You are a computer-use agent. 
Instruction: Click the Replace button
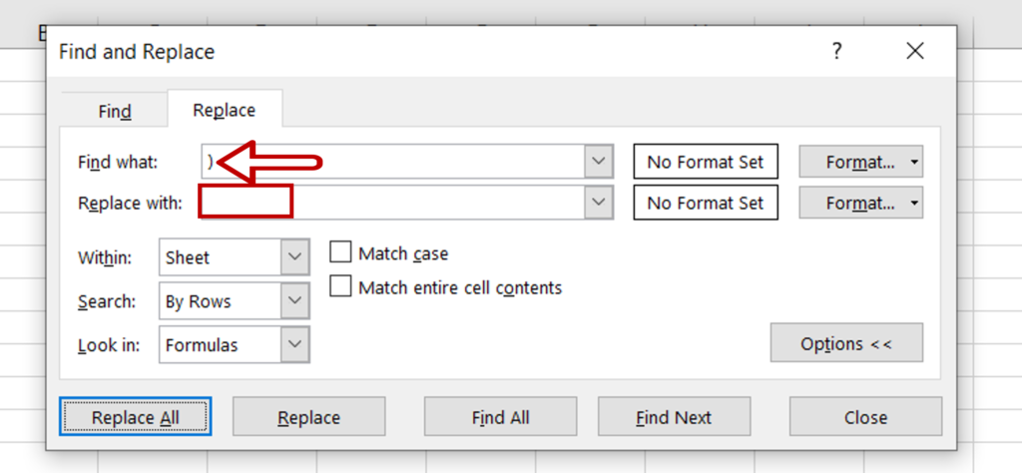click(309, 417)
